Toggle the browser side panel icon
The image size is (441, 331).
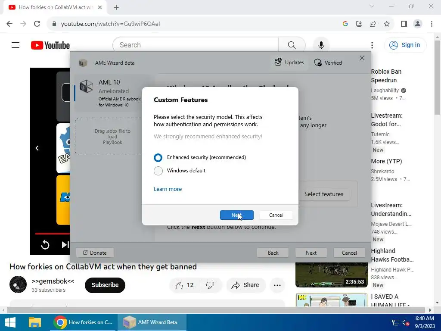404,24
